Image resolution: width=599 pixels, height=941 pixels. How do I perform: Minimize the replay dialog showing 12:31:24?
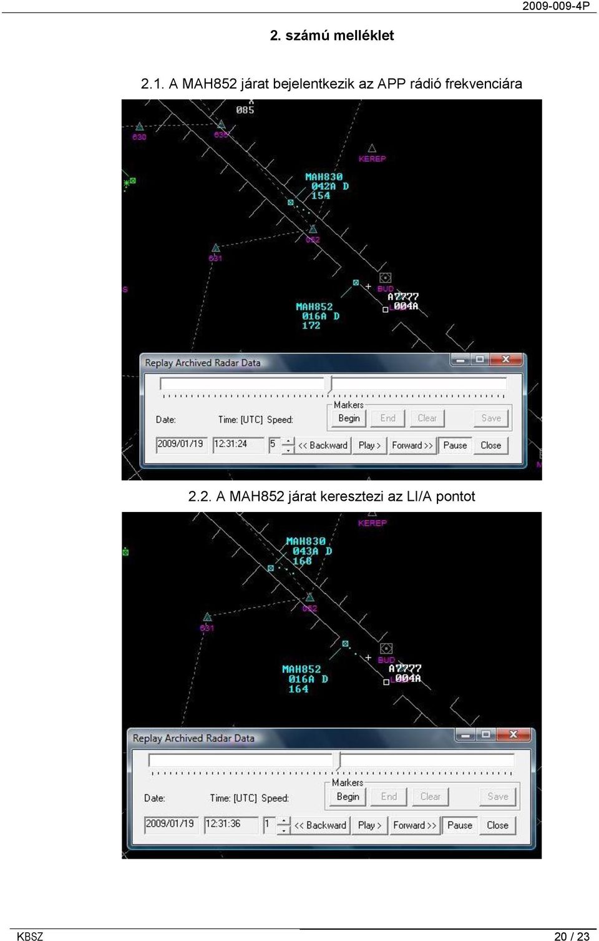click(x=460, y=360)
